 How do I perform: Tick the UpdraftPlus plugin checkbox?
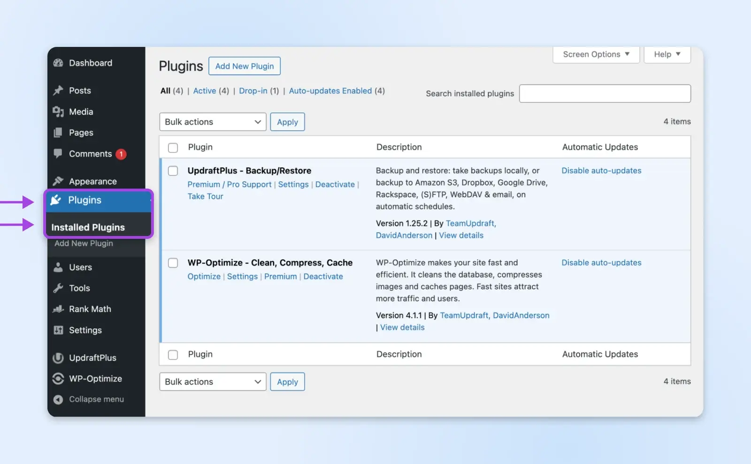coord(173,171)
